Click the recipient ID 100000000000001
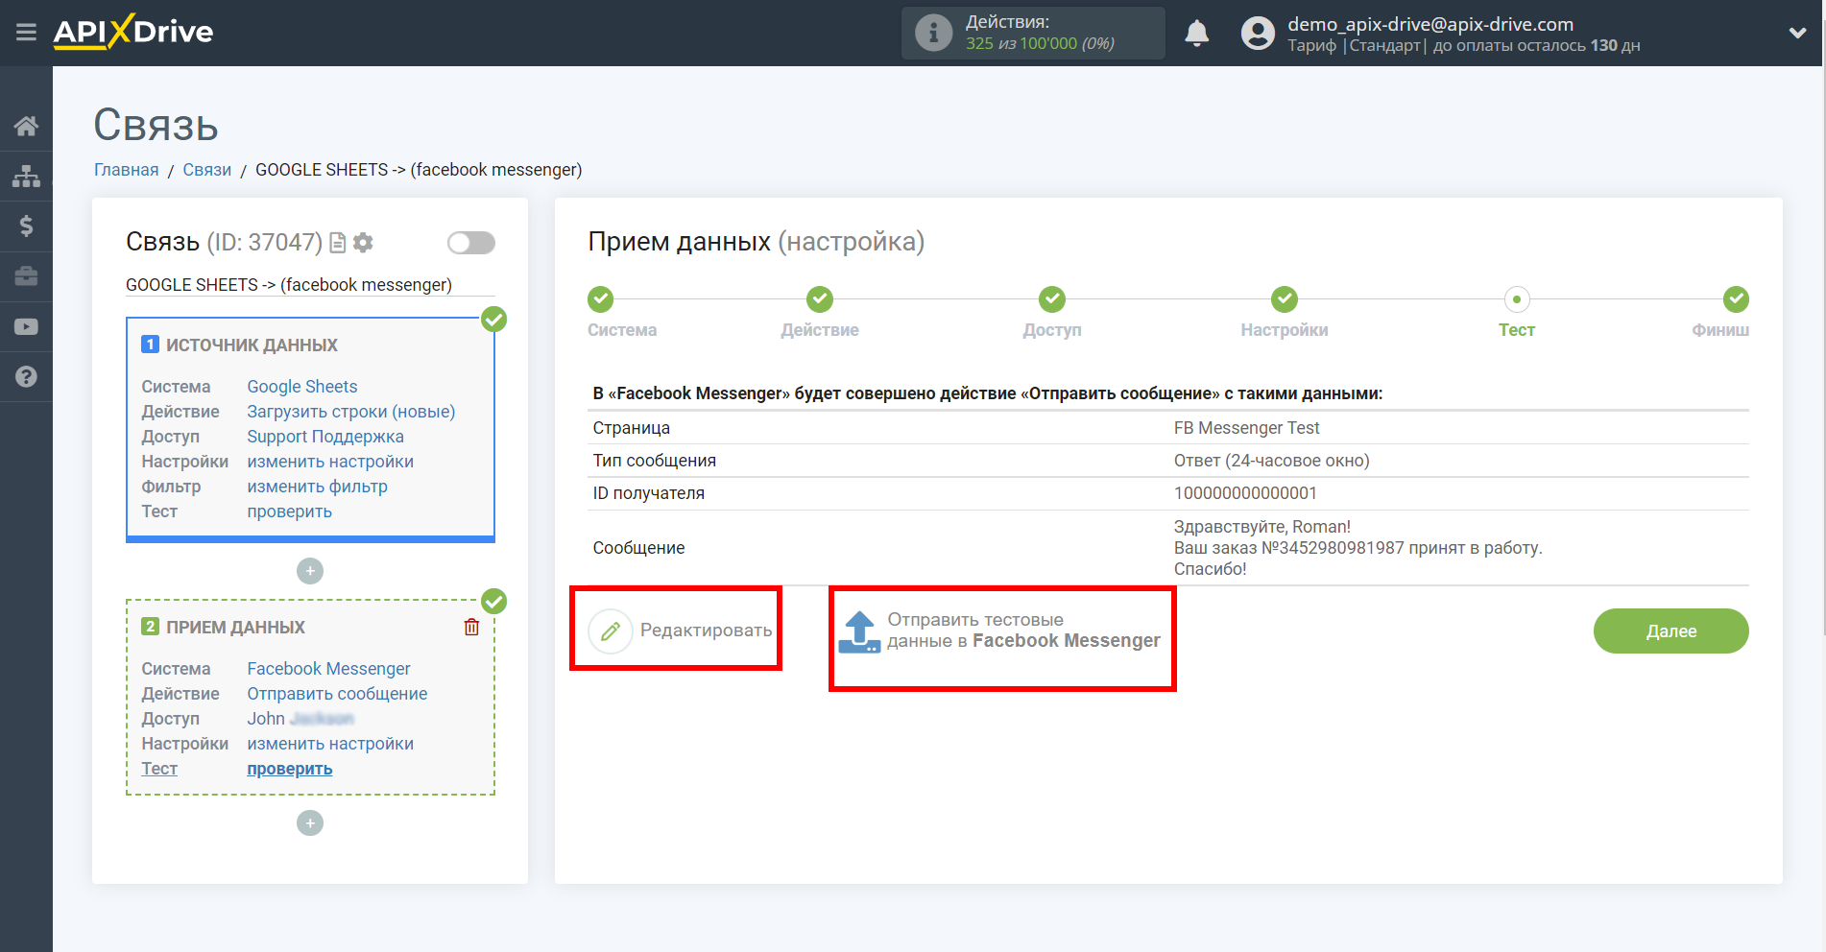This screenshot has width=1826, height=952. (1245, 493)
